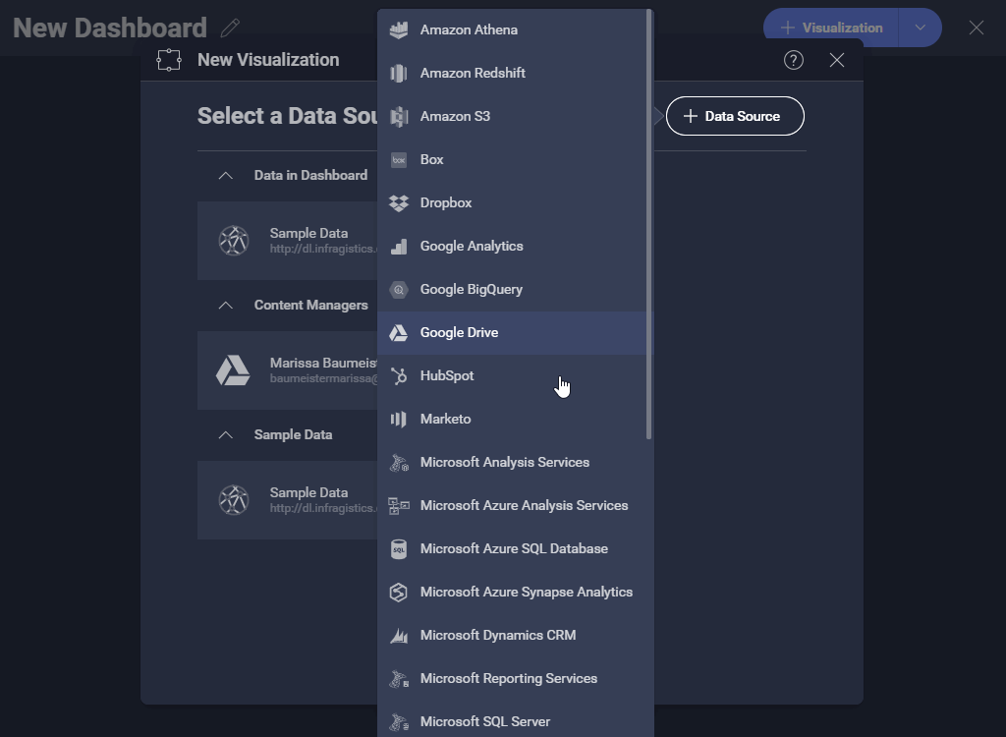
Task: Click the Marketo logo icon
Action: point(399,420)
